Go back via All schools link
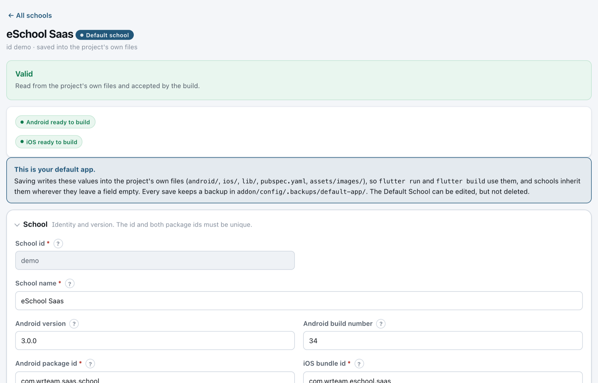The image size is (598, 383). point(30,15)
